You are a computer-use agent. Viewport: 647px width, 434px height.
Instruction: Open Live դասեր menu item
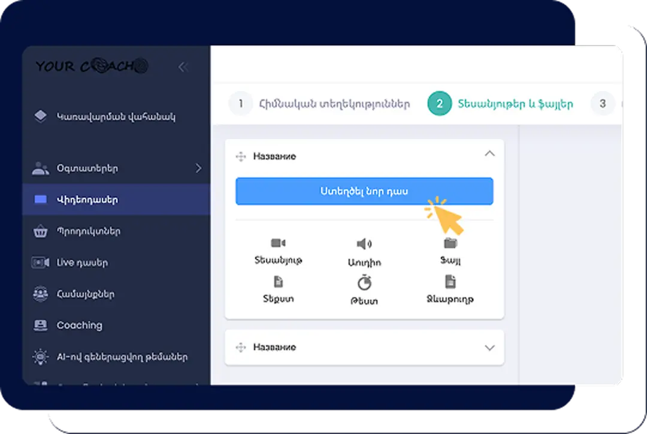click(x=116, y=262)
